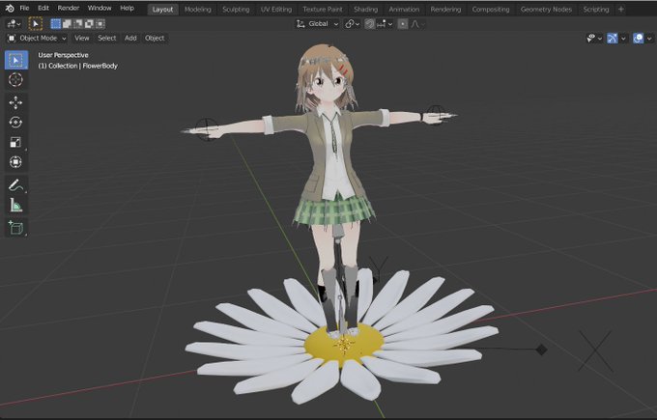The image size is (657, 420).
Task: Set selection mode to New Selection
Action: (x=55, y=24)
